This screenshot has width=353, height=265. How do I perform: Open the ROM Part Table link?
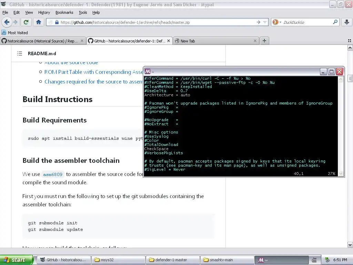[94, 72]
